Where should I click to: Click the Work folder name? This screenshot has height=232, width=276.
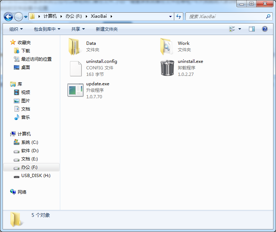184,43
